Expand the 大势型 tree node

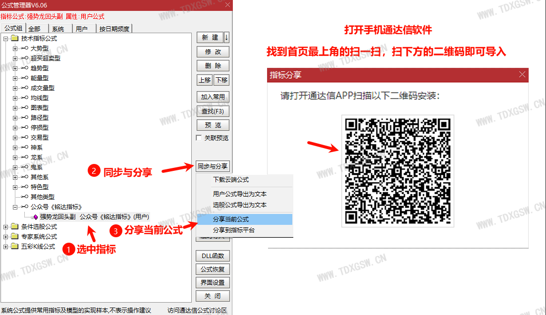(x=15, y=49)
